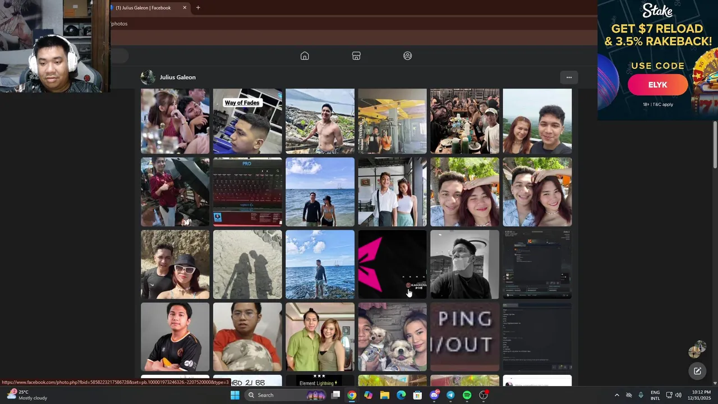Open the Facebook Groups/profile circle icon

click(x=408, y=56)
